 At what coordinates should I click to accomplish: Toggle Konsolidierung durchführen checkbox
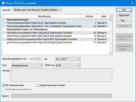[x=3, y=89]
